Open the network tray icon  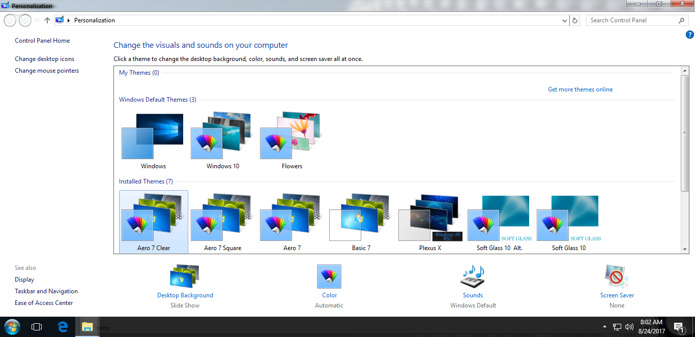617,327
